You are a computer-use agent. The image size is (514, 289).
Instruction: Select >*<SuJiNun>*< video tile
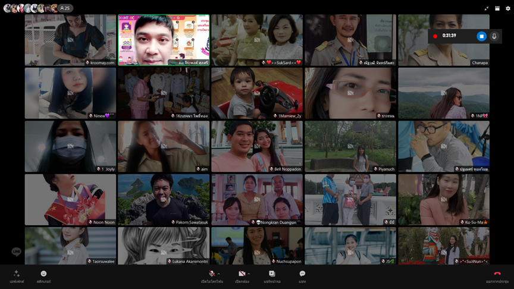tap(444, 246)
